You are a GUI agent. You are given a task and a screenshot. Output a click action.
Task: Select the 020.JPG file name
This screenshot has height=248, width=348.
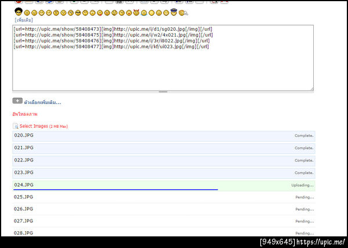24,135
